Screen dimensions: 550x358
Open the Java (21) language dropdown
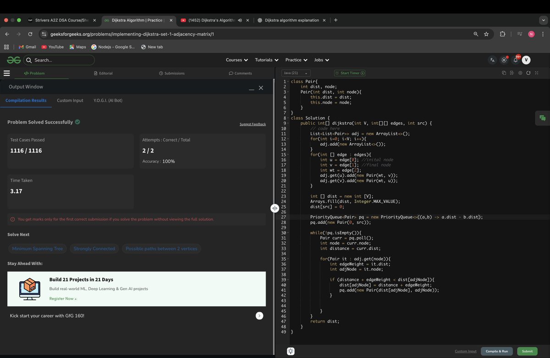coord(296,73)
